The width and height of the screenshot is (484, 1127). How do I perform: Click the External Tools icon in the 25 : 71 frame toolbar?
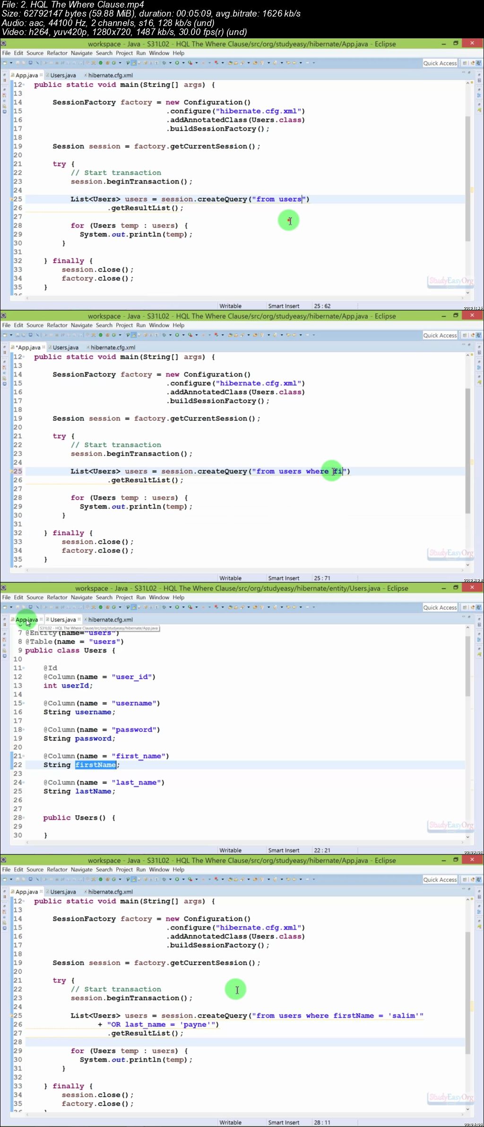click(190, 335)
